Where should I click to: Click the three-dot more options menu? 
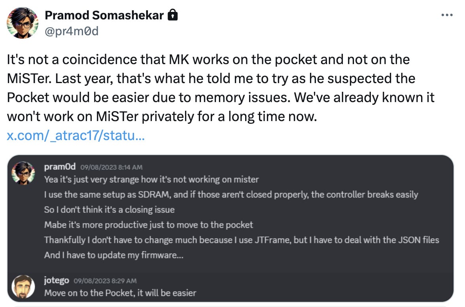[x=447, y=15]
